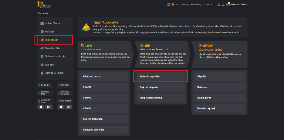Open Dịch vụ chuyên gia menu item
284x140 pixels.
55,56
